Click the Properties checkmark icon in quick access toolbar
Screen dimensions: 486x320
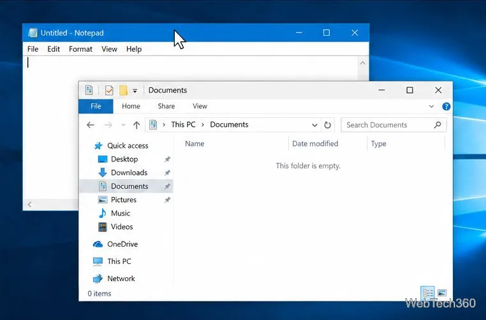(x=109, y=90)
